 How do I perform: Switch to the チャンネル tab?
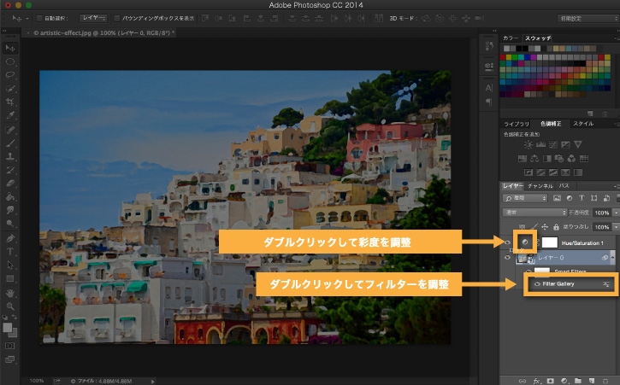point(540,186)
